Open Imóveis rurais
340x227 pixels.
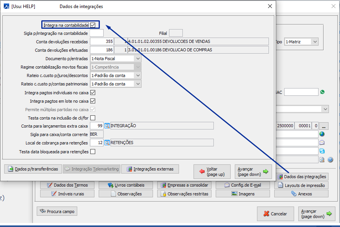pyautogui.click(x=67, y=194)
